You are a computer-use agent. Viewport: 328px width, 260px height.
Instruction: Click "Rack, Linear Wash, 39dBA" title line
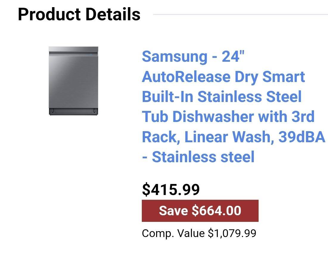(x=233, y=137)
